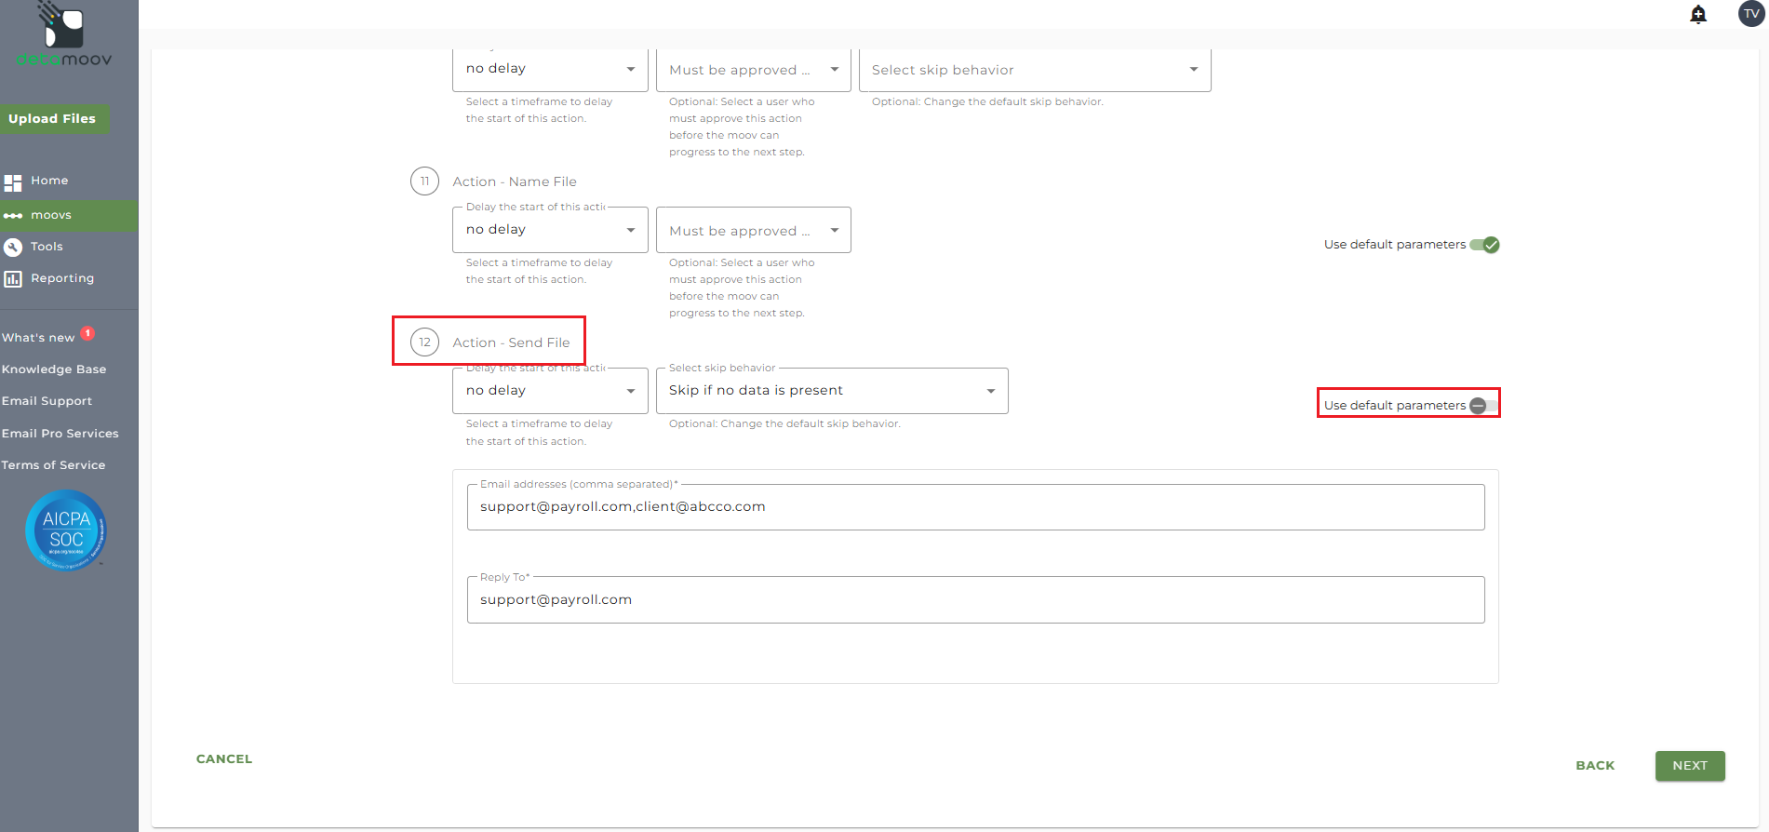
Task: Click the Reply To input field
Action: [975, 600]
